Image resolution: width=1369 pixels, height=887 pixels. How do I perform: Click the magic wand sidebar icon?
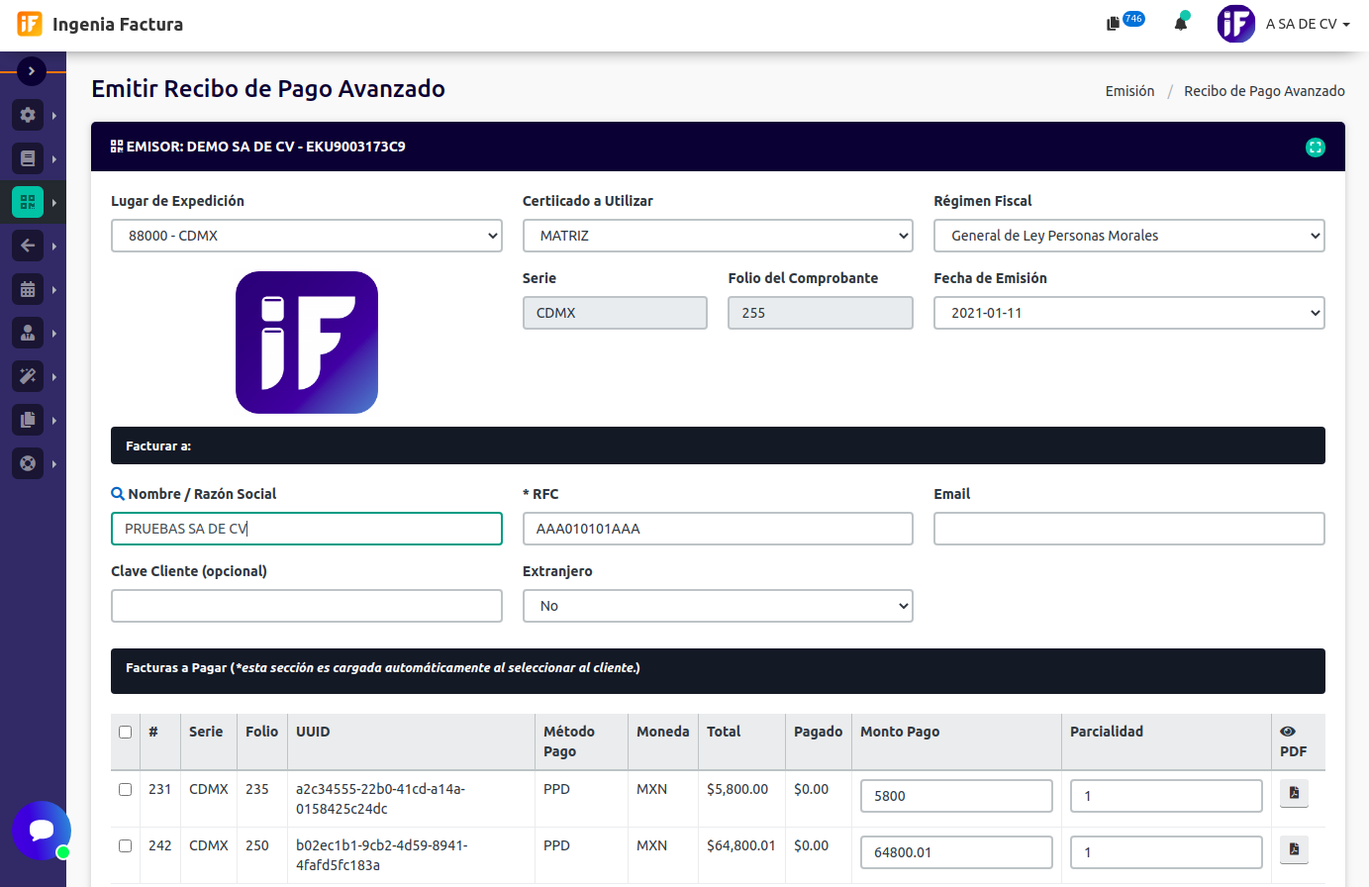pyautogui.click(x=28, y=376)
